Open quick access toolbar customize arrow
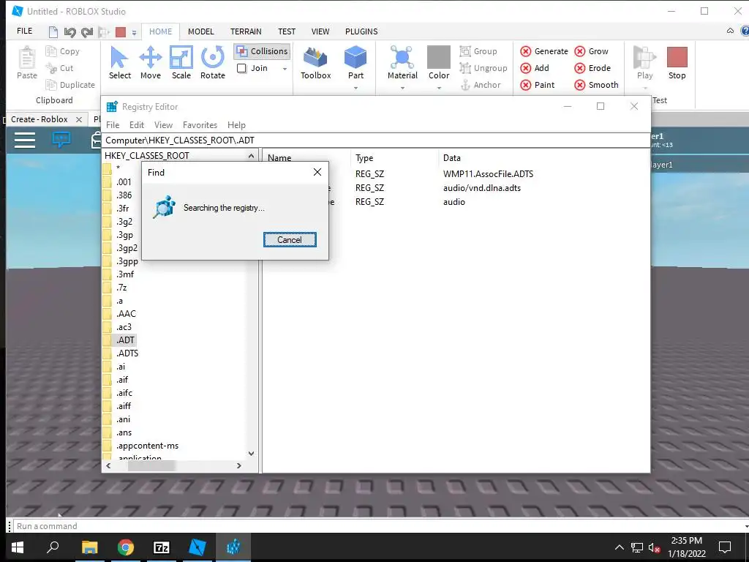The width and height of the screenshot is (749, 562). 135,32
